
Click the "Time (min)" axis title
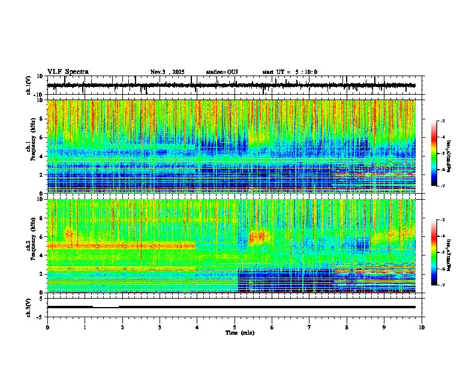point(240,333)
